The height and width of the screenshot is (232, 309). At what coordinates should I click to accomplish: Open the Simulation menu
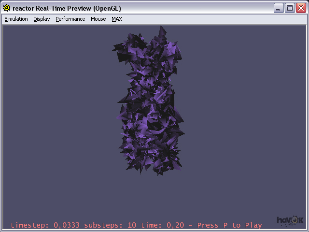click(x=16, y=19)
